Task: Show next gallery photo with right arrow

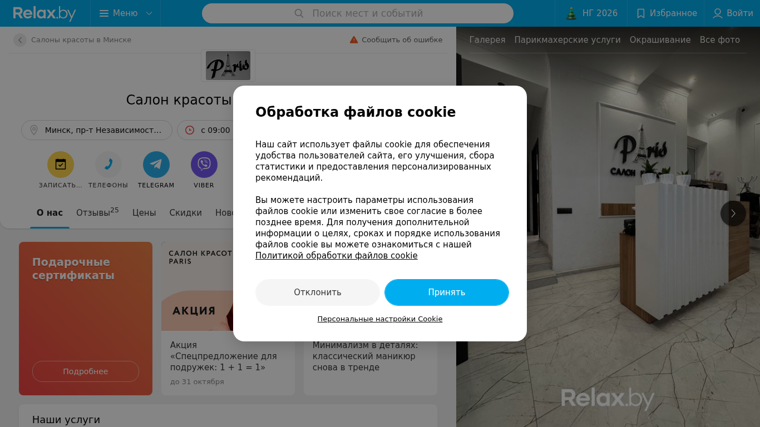Action: pyautogui.click(x=733, y=213)
